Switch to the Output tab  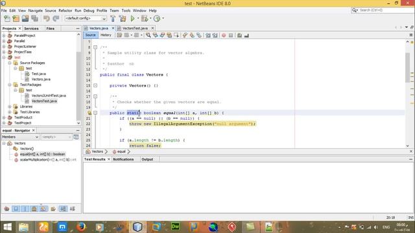[x=147, y=159]
